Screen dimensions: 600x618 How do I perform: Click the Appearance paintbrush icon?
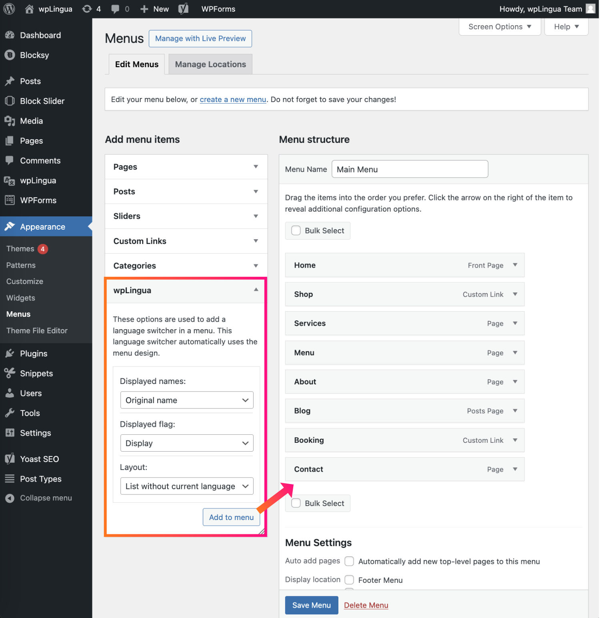point(10,226)
